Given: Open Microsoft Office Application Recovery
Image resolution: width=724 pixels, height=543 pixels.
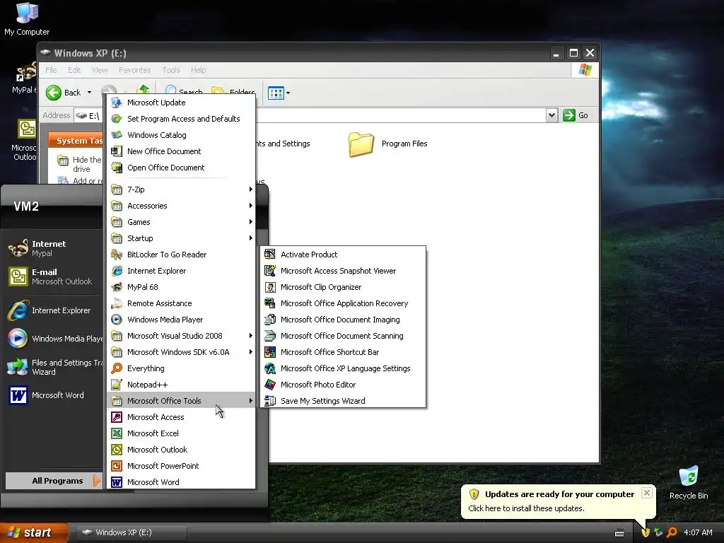Looking at the screenshot, I should [x=343, y=303].
